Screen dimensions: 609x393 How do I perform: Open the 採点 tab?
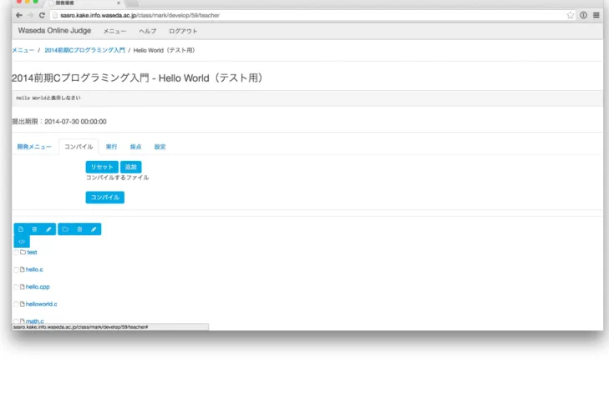point(135,147)
